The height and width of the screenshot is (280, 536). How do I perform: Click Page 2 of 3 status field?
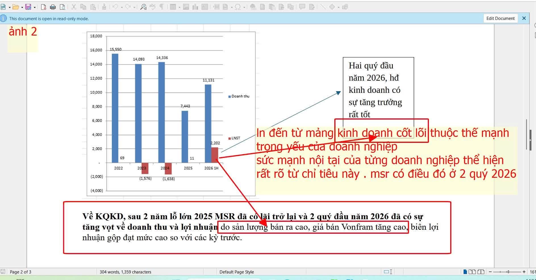pos(20,272)
